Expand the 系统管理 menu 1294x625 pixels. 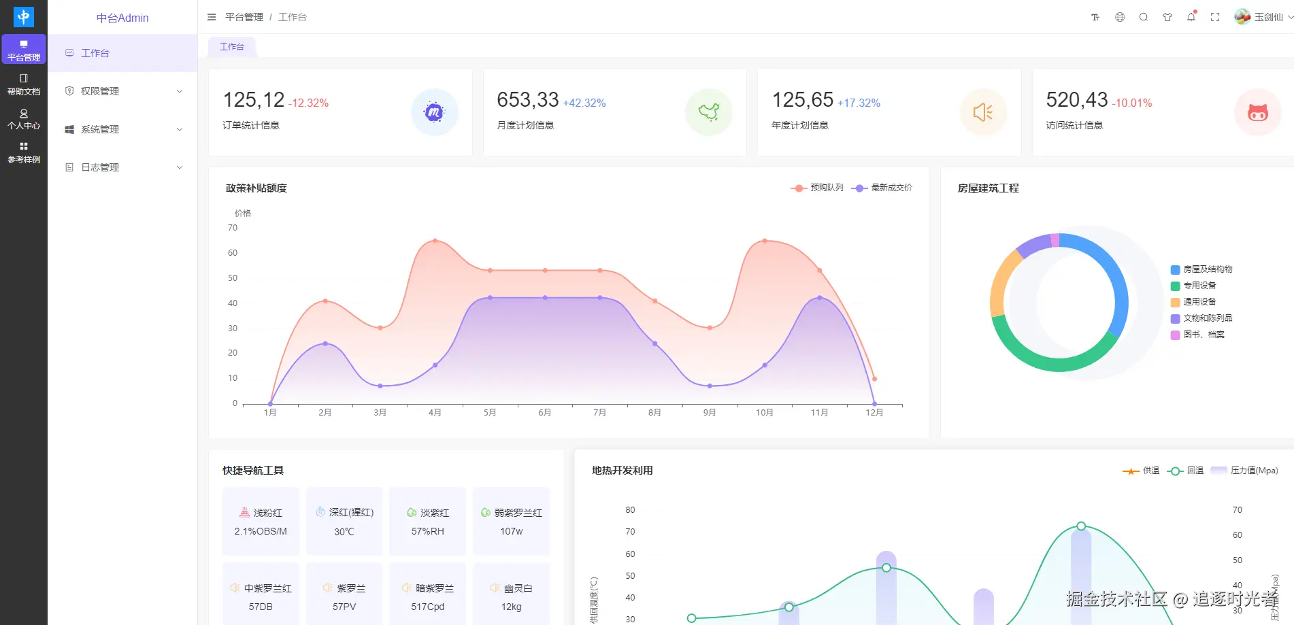[122, 129]
